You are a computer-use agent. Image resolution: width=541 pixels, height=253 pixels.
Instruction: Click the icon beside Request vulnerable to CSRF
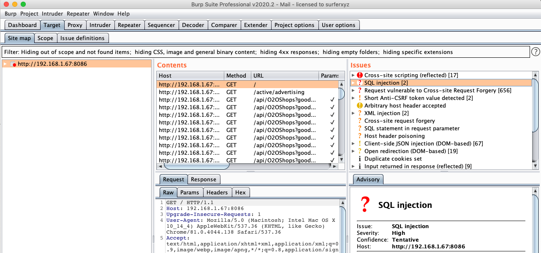click(x=360, y=90)
